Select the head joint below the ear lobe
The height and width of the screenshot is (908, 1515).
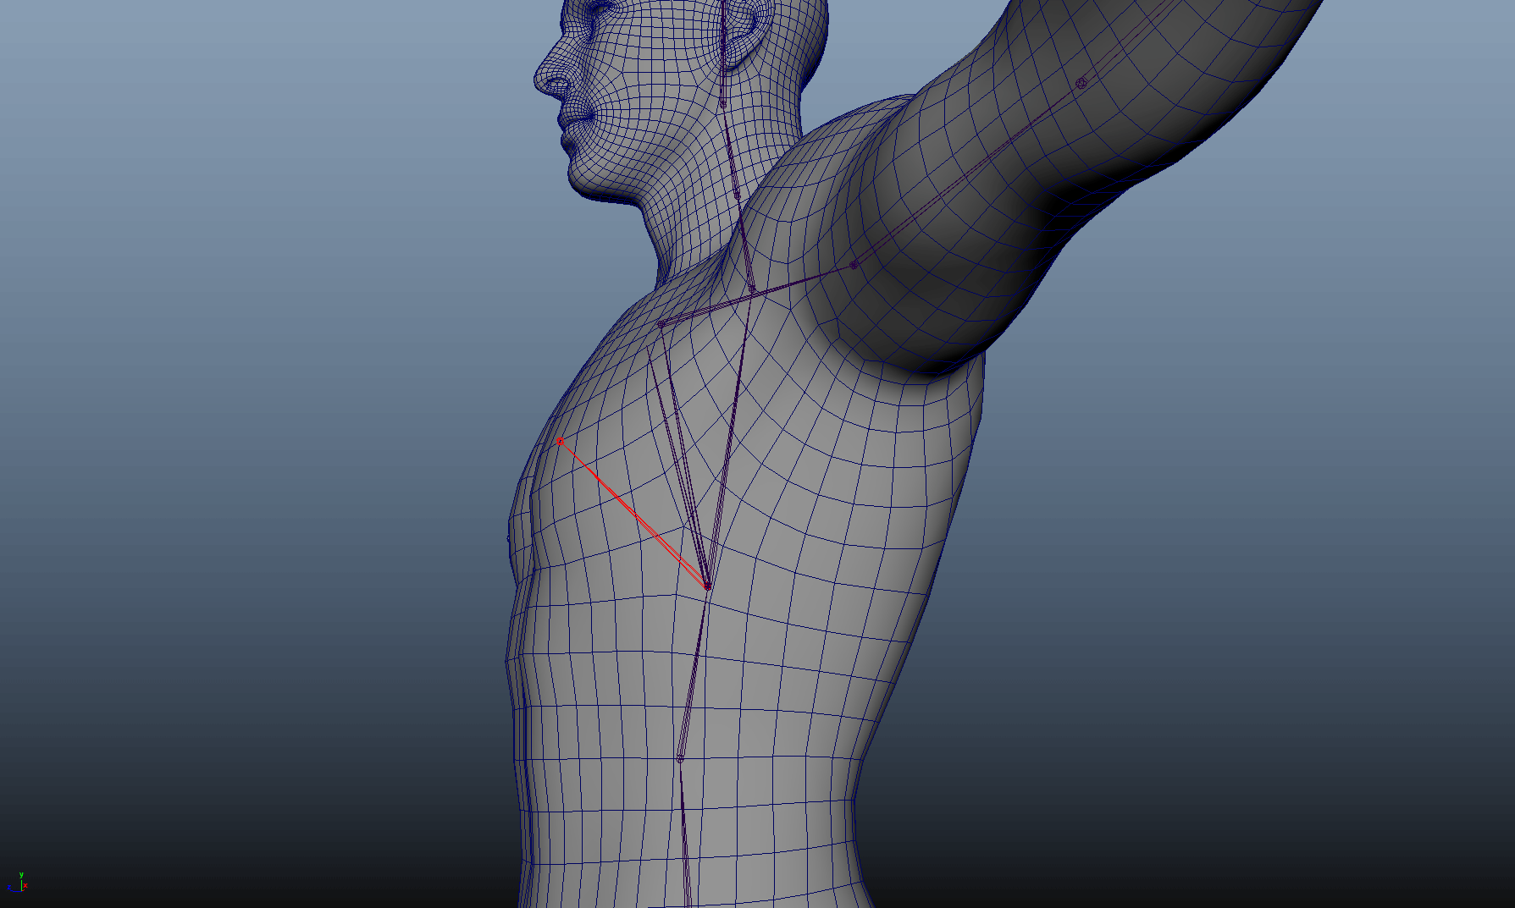tap(723, 103)
